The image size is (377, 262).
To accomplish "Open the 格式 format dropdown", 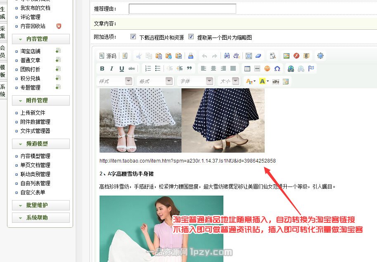I will pyautogui.click(x=155, y=81).
